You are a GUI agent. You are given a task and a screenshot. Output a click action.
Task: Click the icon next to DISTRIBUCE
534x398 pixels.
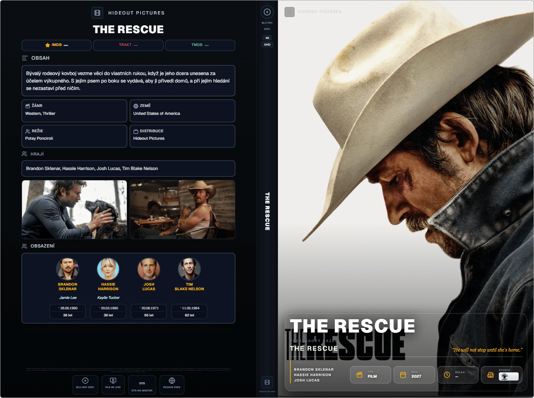pos(136,131)
